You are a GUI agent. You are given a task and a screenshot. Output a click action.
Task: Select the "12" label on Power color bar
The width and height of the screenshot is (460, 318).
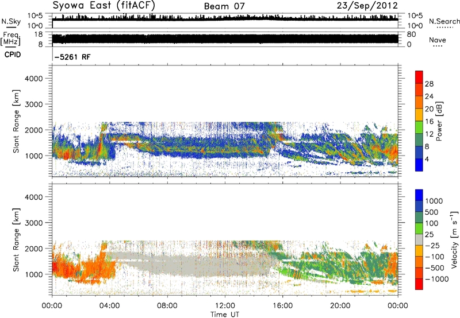pos(429,134)
